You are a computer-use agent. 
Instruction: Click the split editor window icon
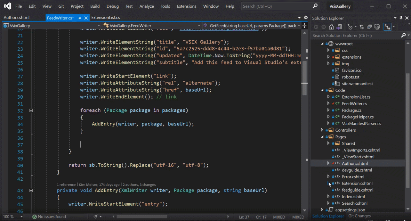click(x=304, y=26)
